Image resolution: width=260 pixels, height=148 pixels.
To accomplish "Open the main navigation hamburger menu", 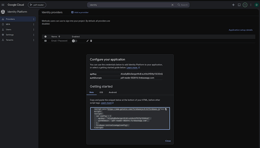I will pyautogui.click(x=3, y=5).
